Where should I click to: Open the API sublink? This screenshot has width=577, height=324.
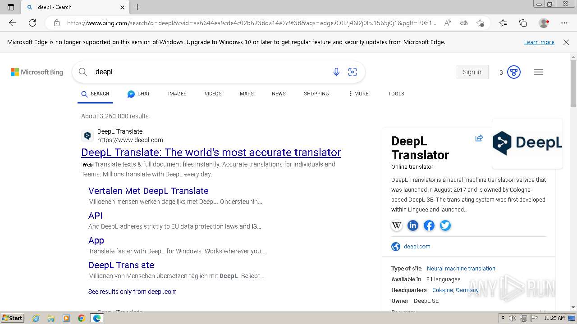coord(96,216)
